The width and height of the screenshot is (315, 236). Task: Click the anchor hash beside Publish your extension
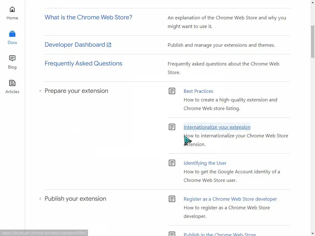pos(40,199)
